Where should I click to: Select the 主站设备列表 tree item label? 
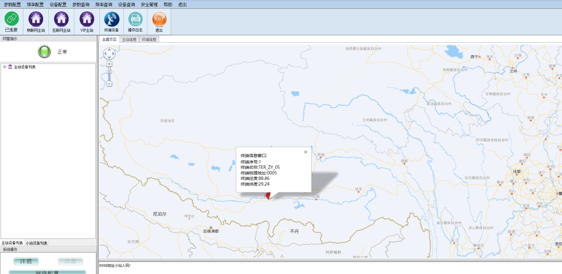[x=25, y=67]
